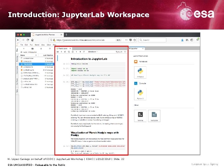224x168 pixels.
Task: Show Firefox downloads
Action: point(182,40)
